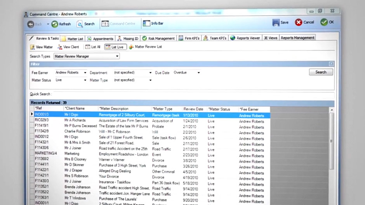Click the View Client icon
The image size is (365, 205).
coord(60,47)
